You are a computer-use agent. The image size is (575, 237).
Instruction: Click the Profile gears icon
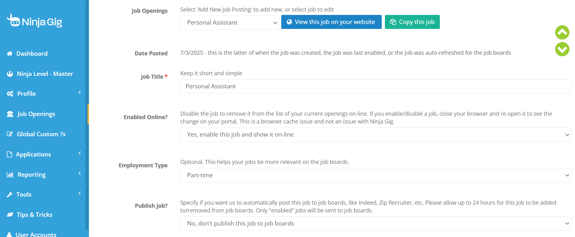coord(10,94)
